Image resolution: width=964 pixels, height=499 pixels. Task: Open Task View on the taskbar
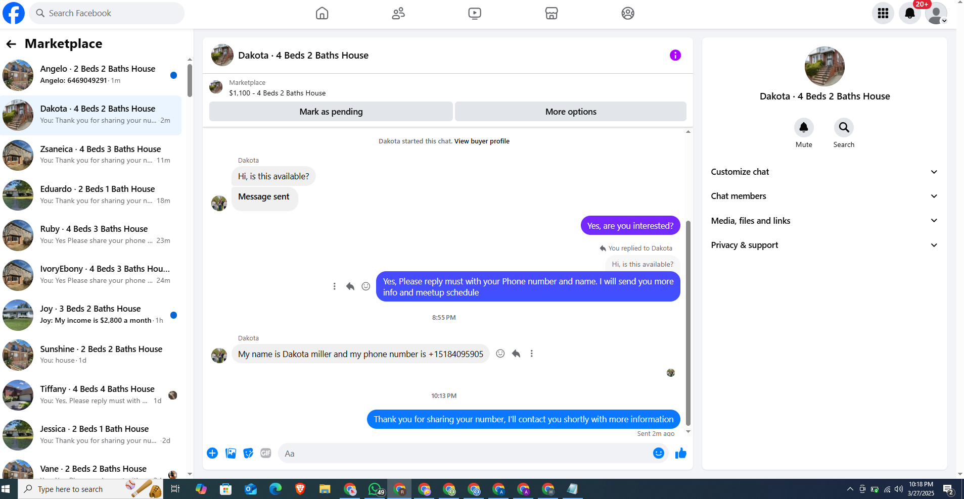[175, 489]
